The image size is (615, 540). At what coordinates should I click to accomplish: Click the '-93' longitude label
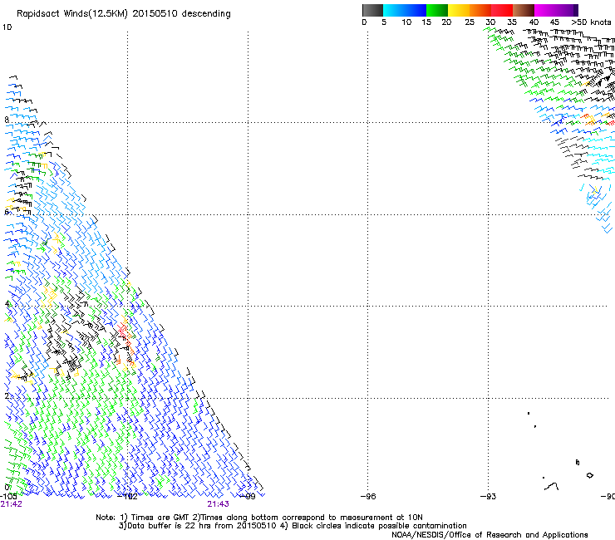(488, 497)
